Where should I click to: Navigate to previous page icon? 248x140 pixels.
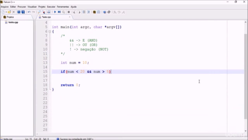pyautogui.click(x=74, y=12)
